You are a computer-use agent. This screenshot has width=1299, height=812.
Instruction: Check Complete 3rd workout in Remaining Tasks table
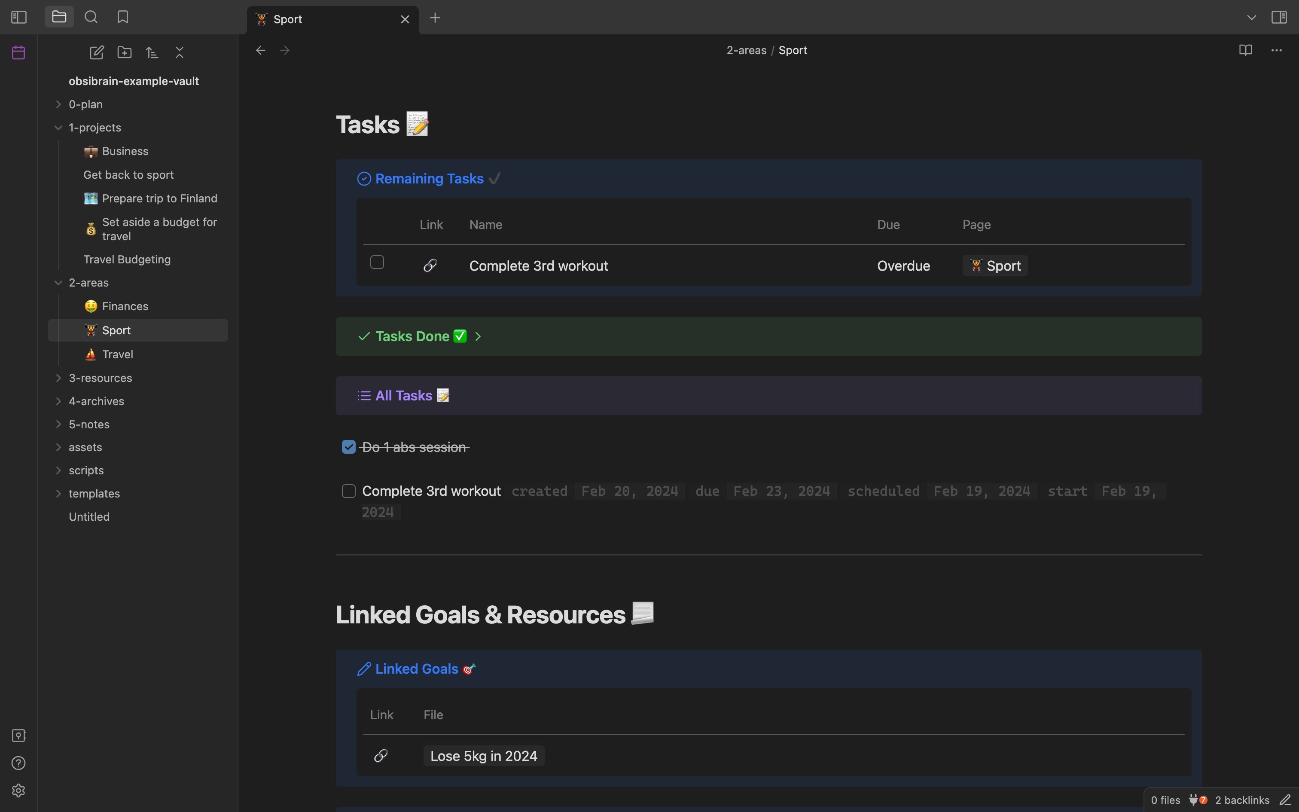click(x=377, y=262)
